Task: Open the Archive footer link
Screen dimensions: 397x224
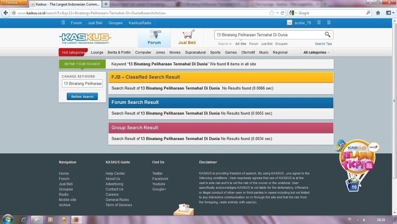Action: click(65, 205)
